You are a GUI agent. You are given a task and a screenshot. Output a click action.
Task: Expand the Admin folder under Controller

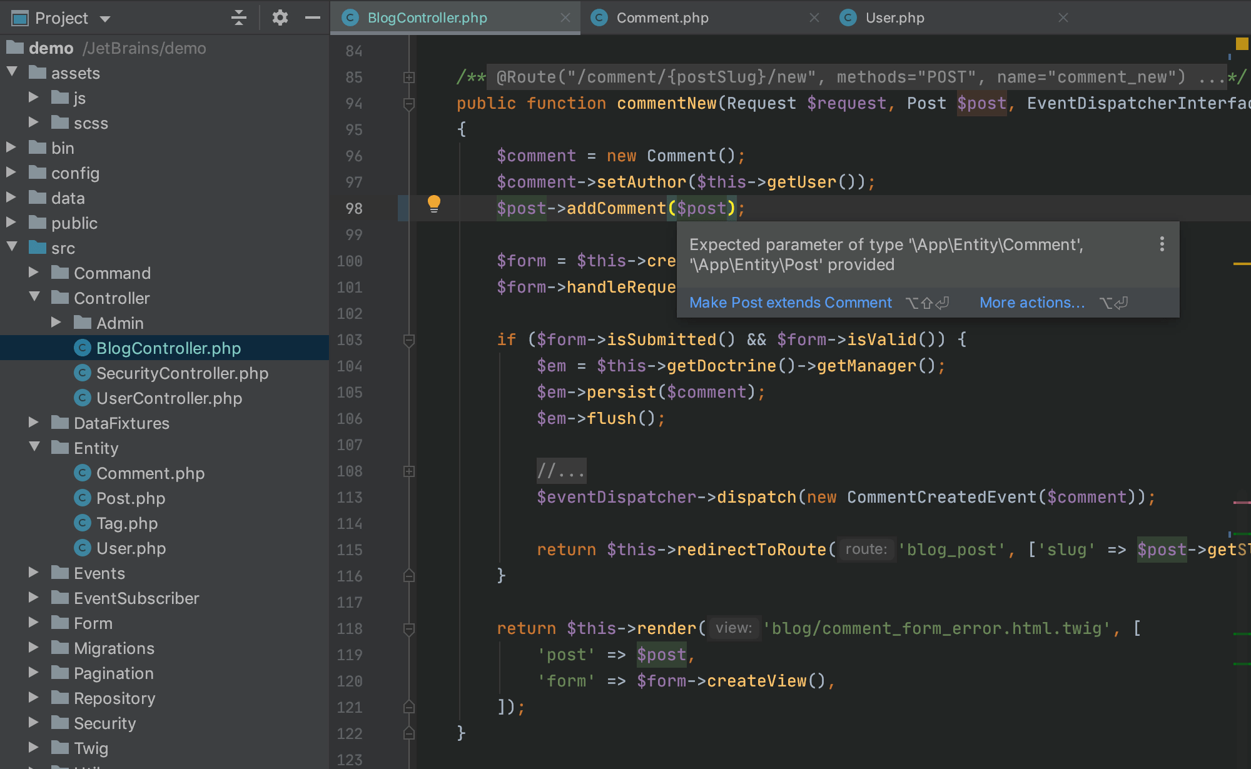57,322
